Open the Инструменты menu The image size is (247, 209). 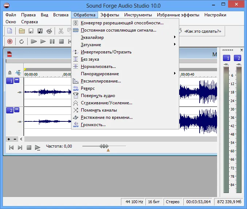tap(138, 15)
